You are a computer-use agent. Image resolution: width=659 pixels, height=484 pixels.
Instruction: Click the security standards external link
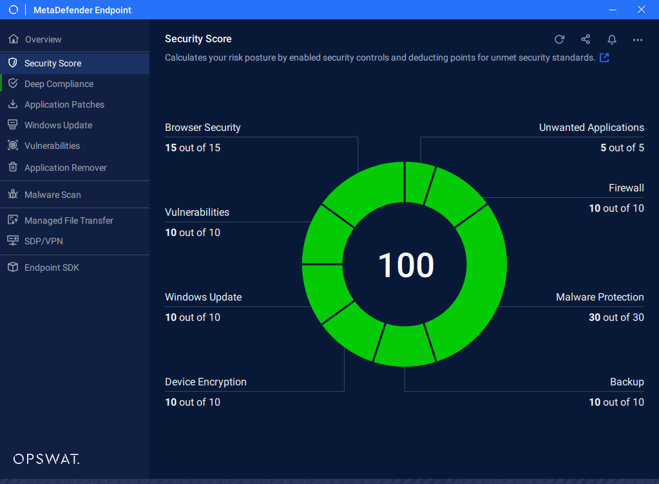click(x=604, y=57)
